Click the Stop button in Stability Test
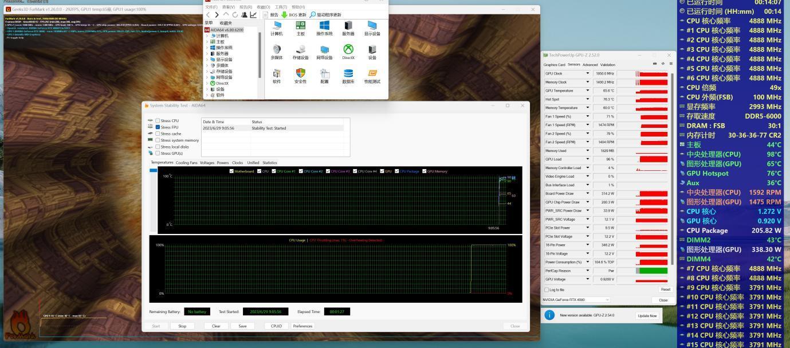This screenshot has height=348, width=790. click(182, 326)
